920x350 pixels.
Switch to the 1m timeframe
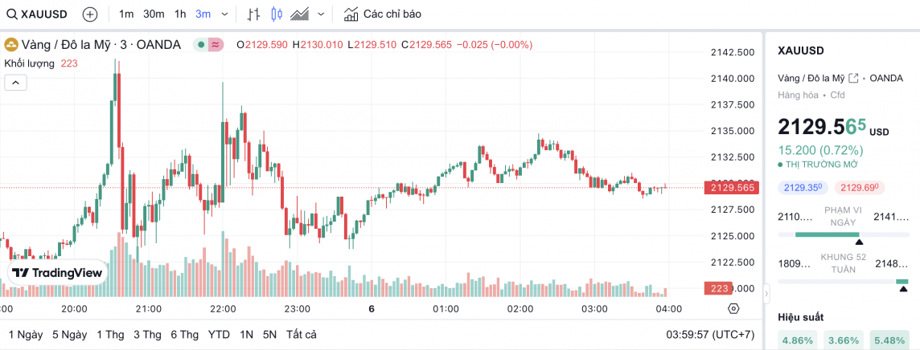[126, 14]
